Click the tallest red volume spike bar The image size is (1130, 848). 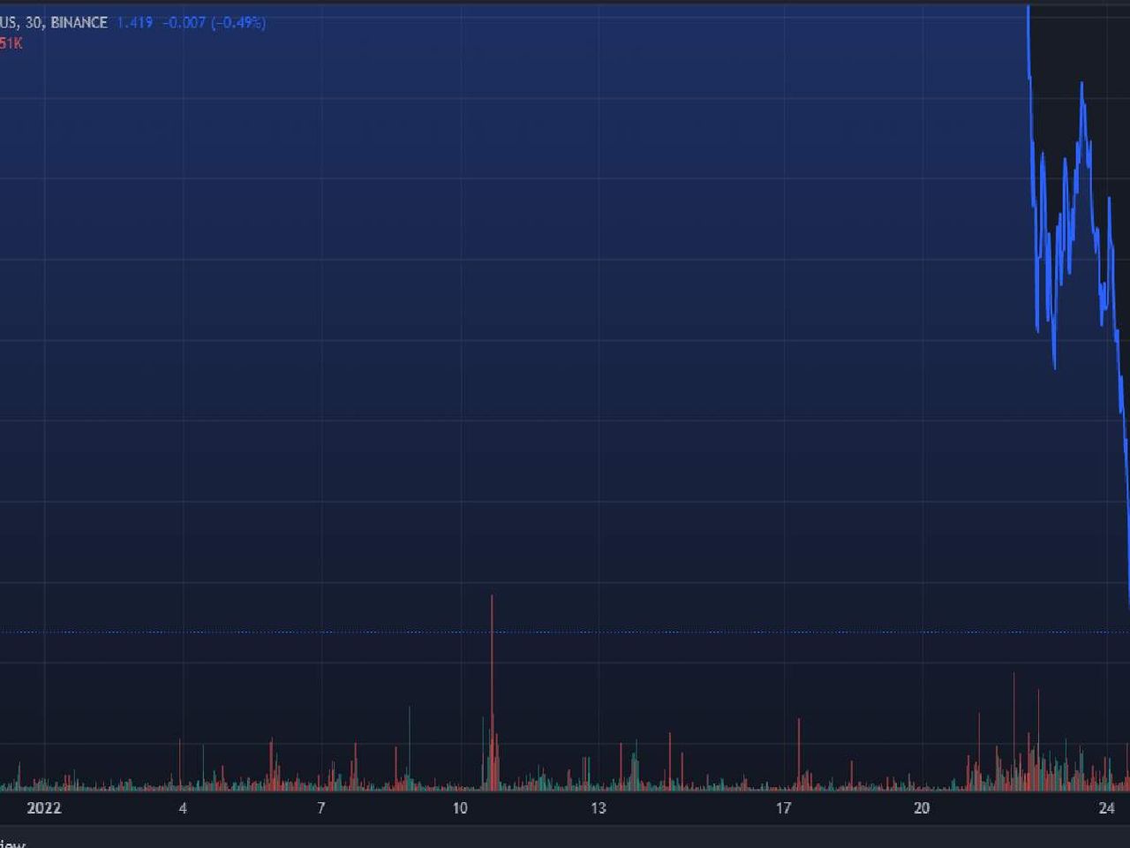pyautogui.click(x=492, y=693)
